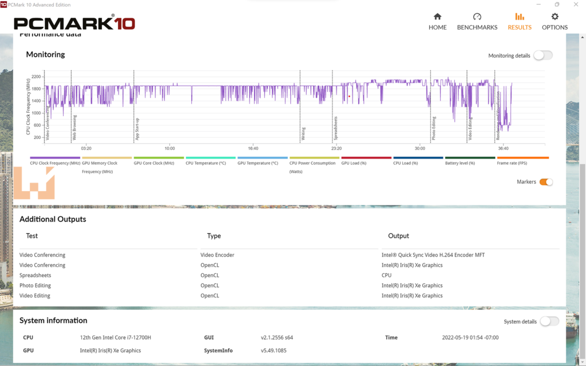Select CPU Temperature legend swatch

211,158
